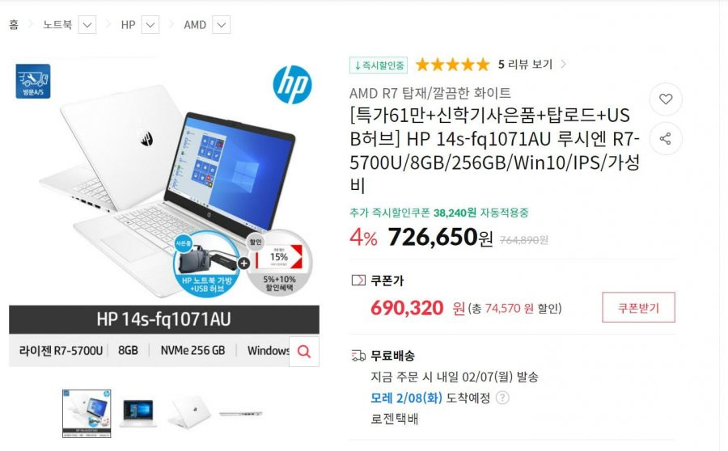Add product to wishlist with heart icon

click(666, 99)
